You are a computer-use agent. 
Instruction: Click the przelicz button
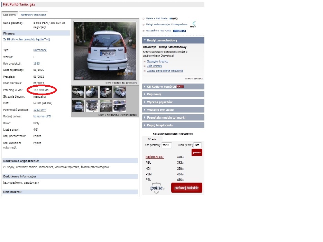pos(197,153)
